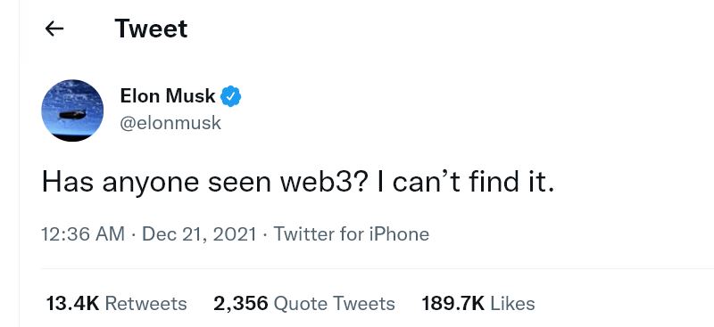The height and width of the screenshot is (327, 714).
Task: Click the 189.7K likes count
Action: click(x=453, y=303)
